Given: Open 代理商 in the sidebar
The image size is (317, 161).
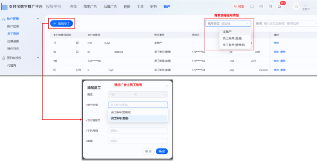Looking at the screenshot, I should pyautogui.click(x=12, y=65).
